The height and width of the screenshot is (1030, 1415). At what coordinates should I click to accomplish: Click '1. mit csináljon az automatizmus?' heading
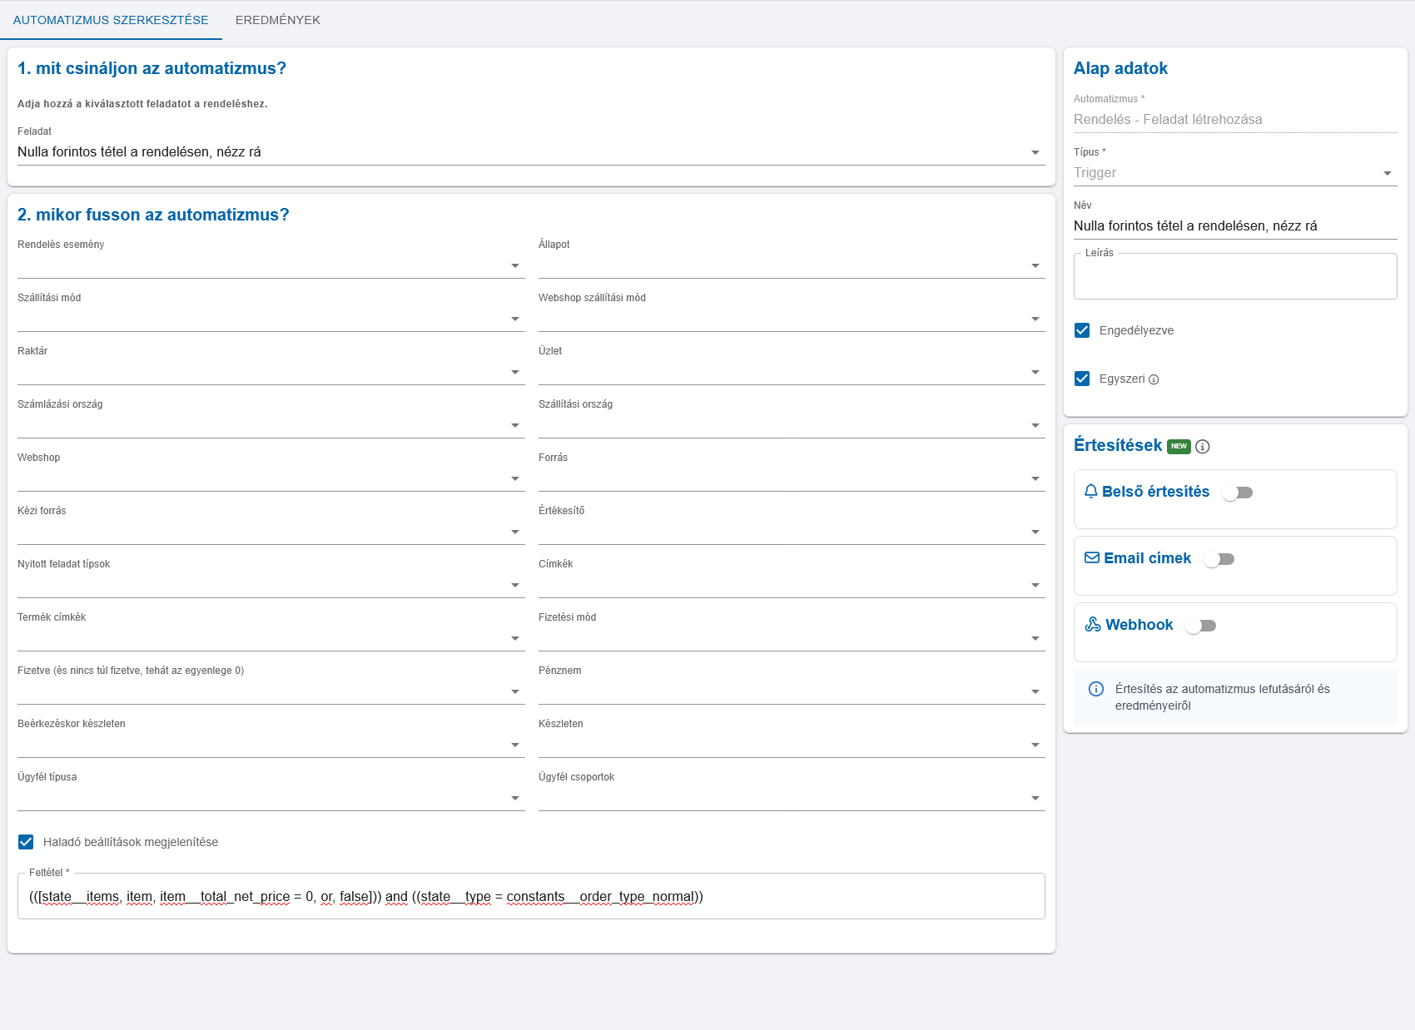point(151,68)
